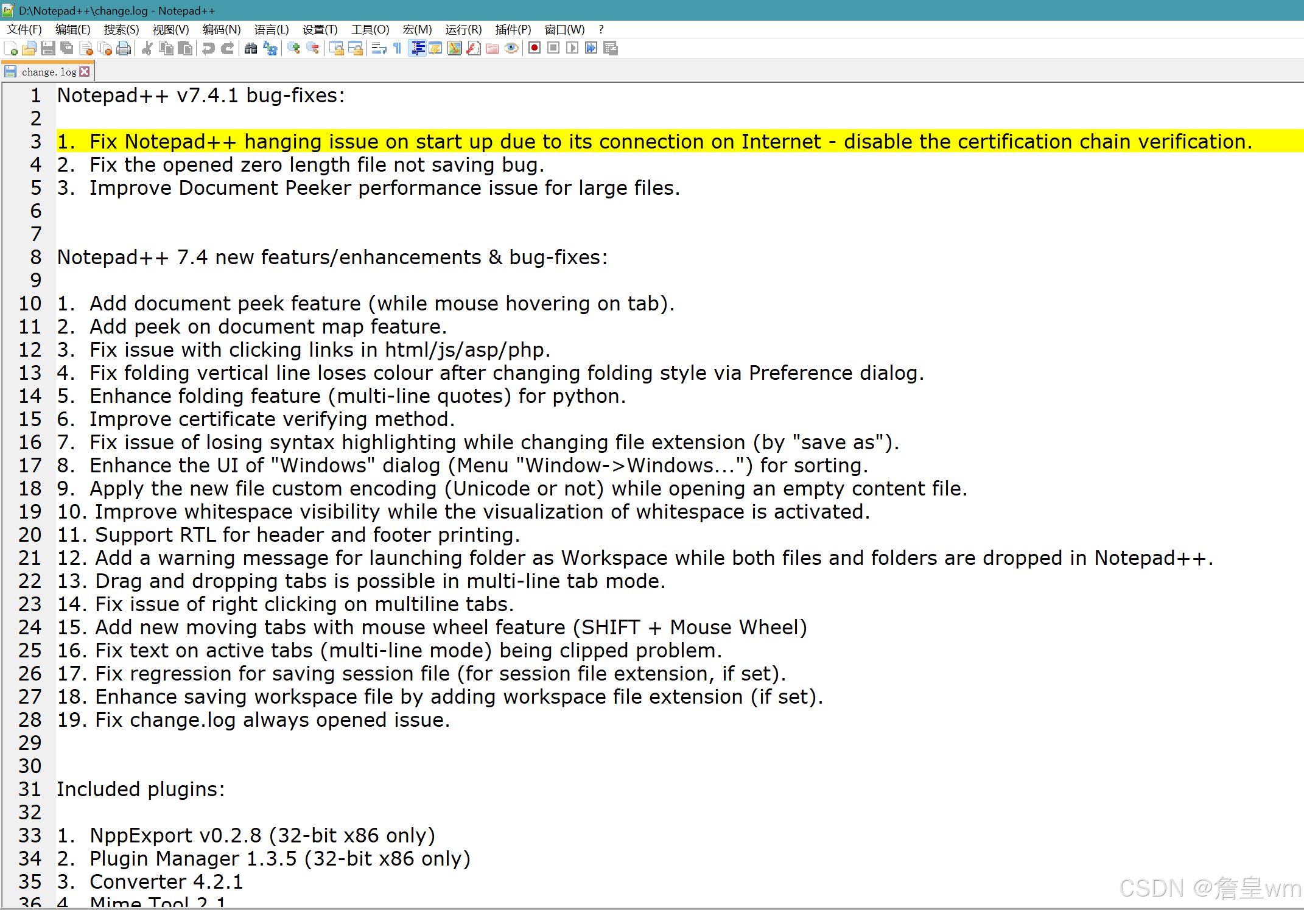Open the 宏(M) menu
Viewport: 1304px width, 910px height.
417,30
